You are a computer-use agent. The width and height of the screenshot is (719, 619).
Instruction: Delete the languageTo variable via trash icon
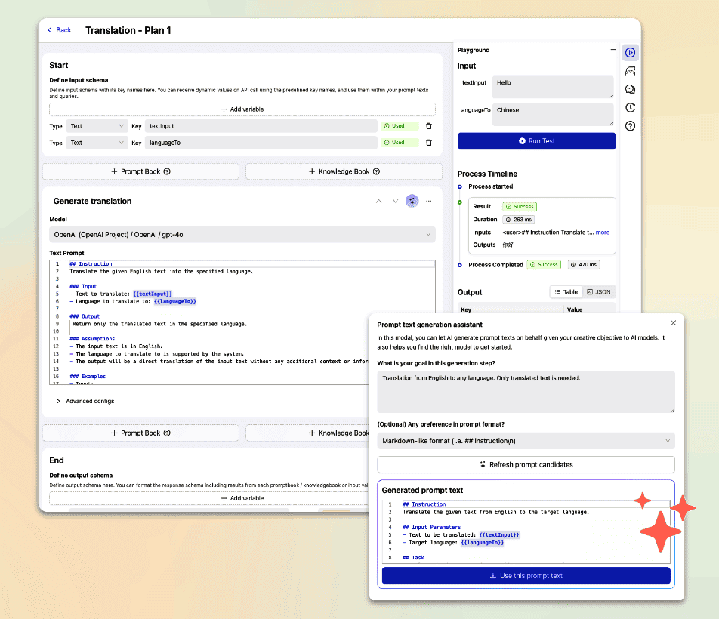point(429,143)
